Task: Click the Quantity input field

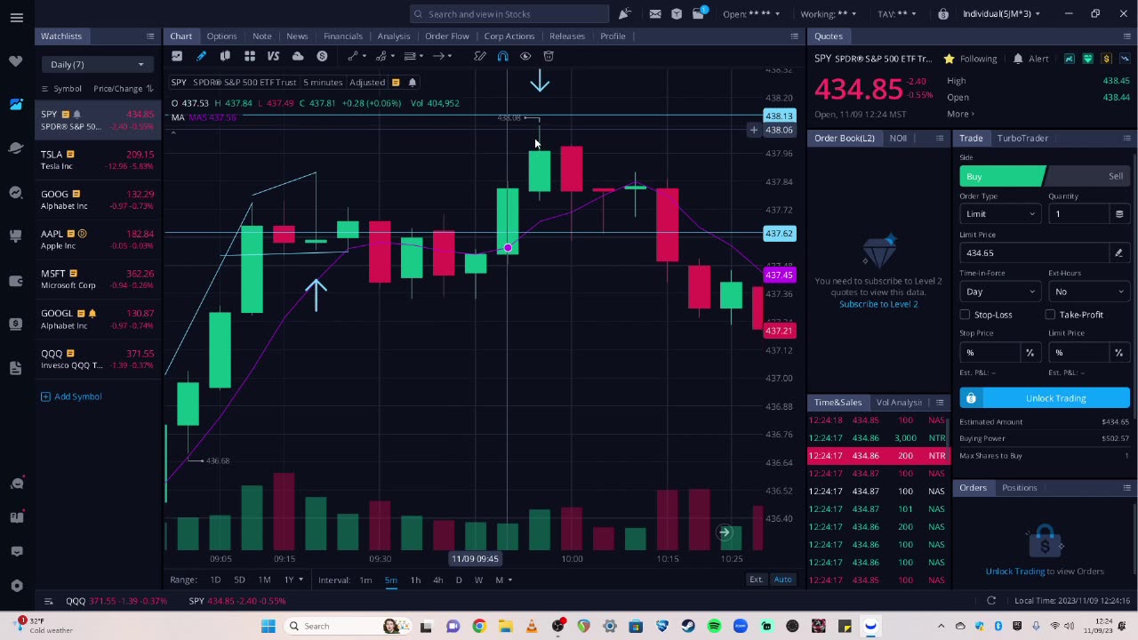Action: click(1078, 214)
